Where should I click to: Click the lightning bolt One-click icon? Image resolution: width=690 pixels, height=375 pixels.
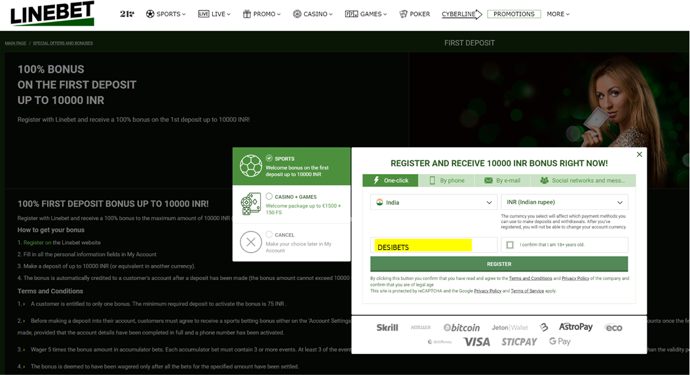tap(376, 180)
